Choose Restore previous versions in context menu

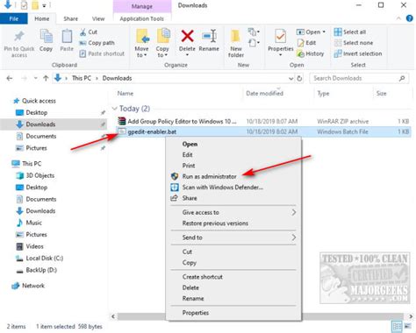pos(215,223)
